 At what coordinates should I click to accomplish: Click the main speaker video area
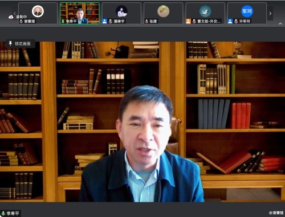[142, 121]
